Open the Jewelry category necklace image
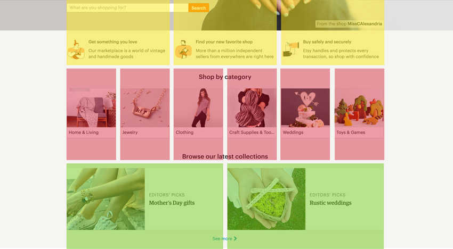 click(145, 107)
